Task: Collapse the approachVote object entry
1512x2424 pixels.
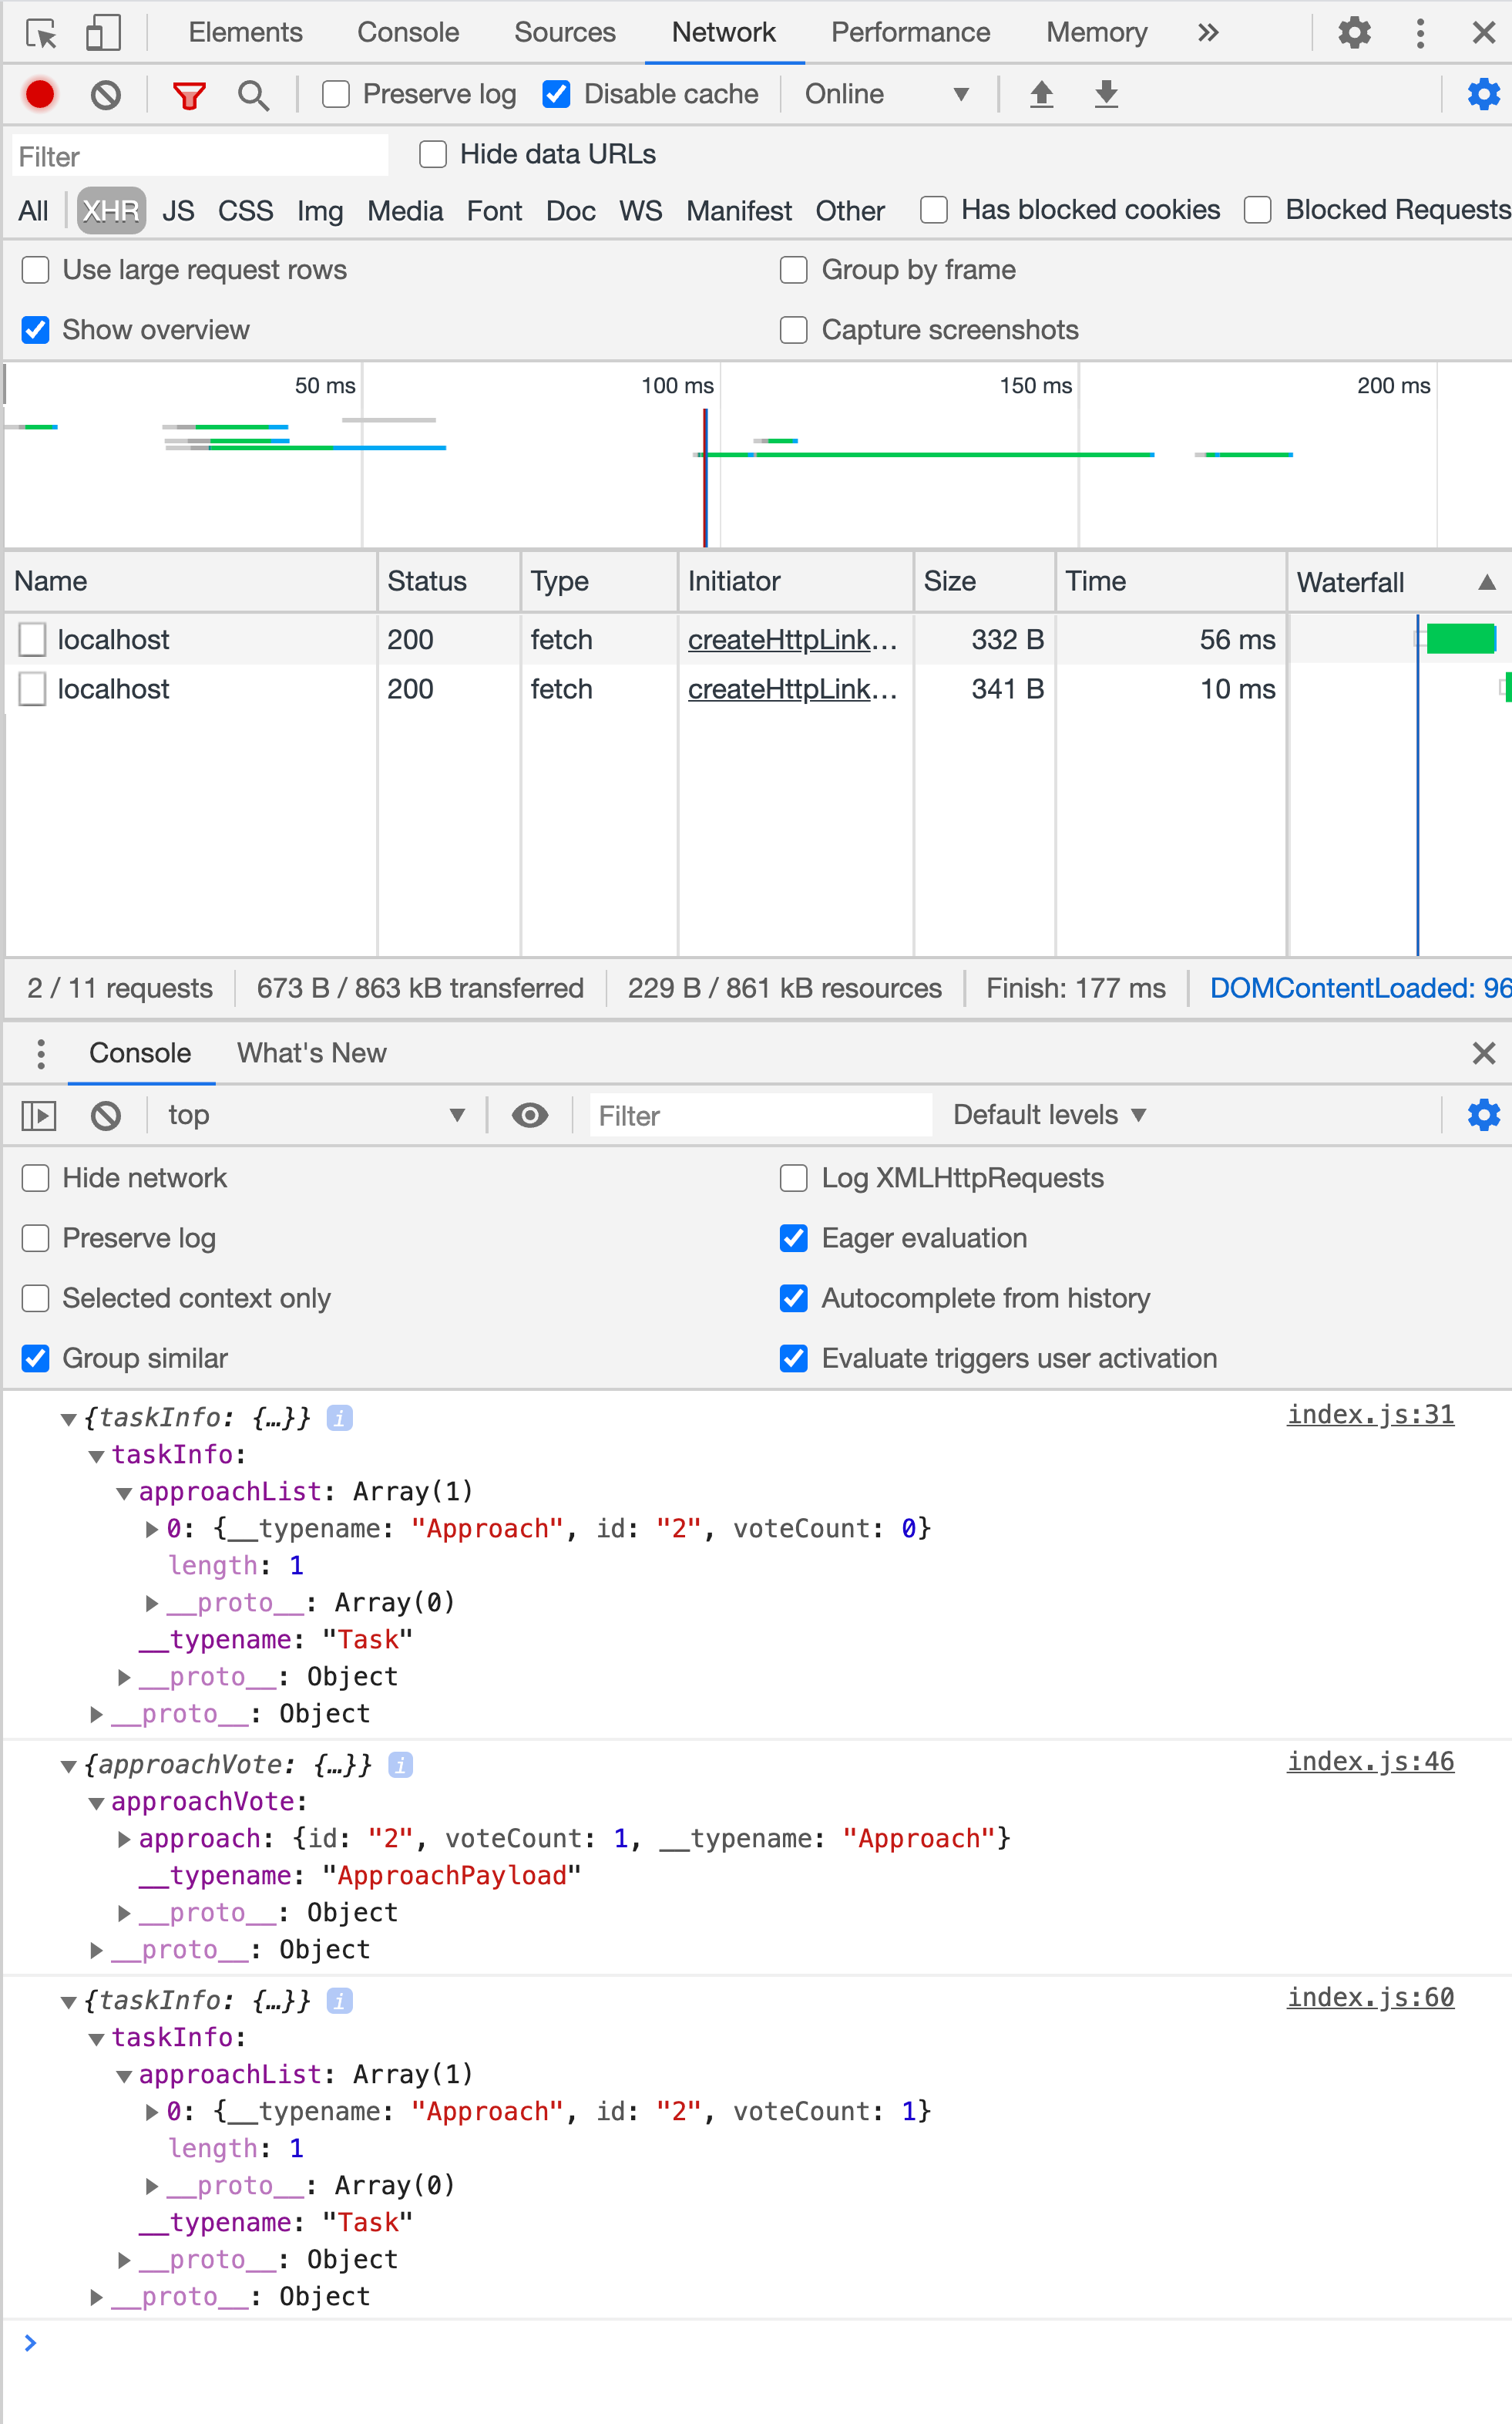Action: pos(68,1766)
